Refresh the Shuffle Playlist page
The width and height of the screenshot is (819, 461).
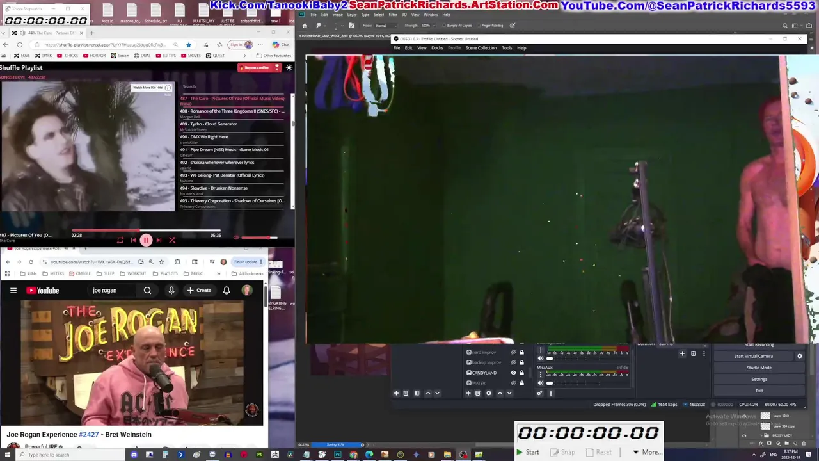pos(20,45)
